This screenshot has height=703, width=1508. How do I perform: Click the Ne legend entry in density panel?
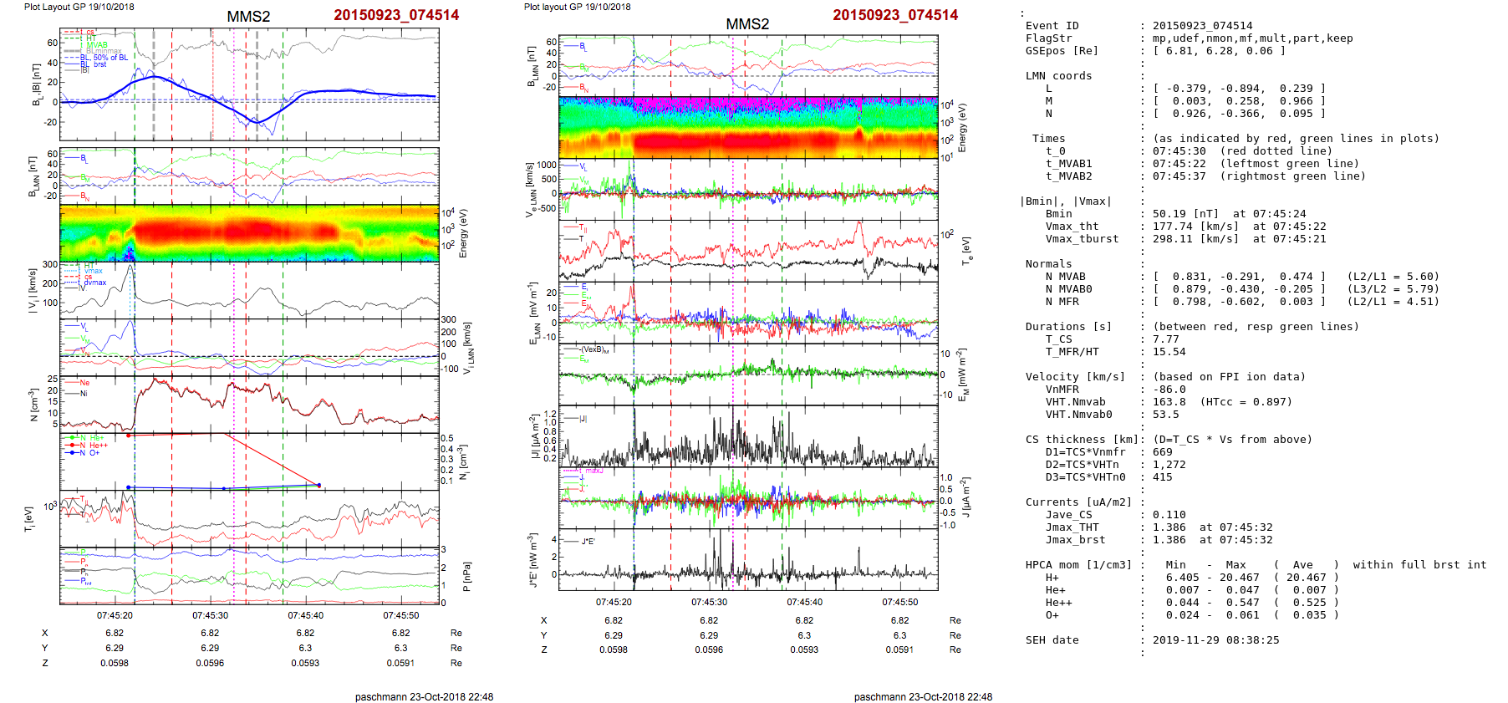84,383
